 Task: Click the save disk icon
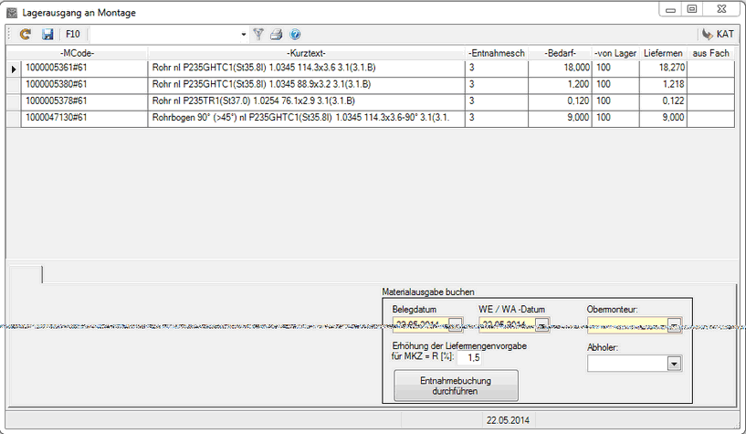[47, 35]
